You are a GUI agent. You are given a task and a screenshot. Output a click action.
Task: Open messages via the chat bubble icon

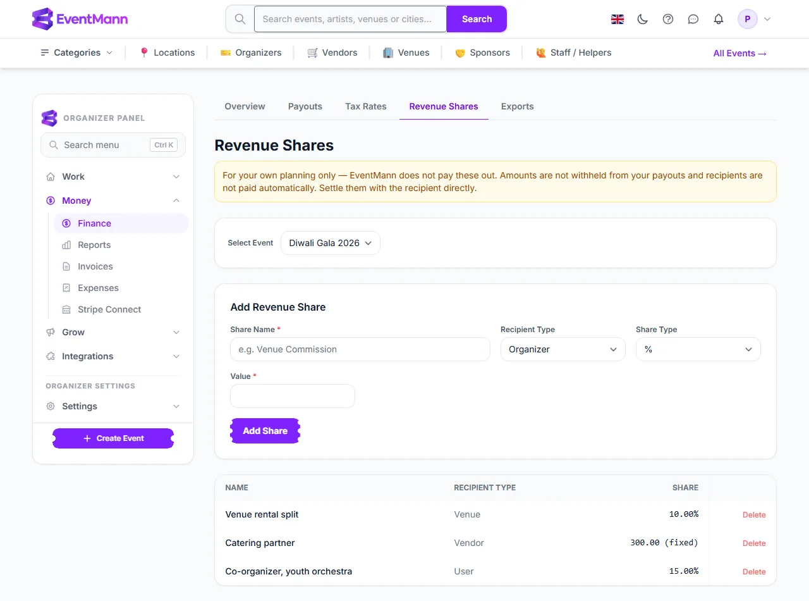[x=693, y=19]
